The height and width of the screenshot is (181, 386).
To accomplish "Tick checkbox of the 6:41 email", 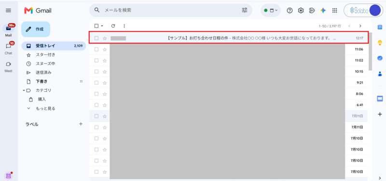I will 96,105.
